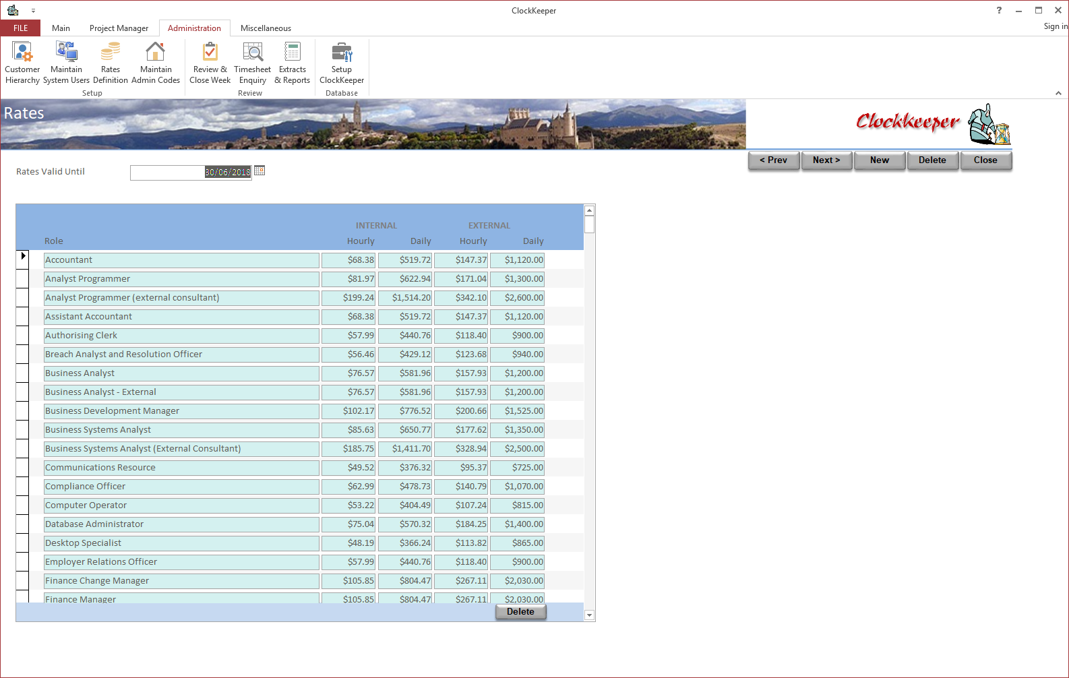Click the Authorising Clerk role field
1069x678 pixels.
coord(181,336)
